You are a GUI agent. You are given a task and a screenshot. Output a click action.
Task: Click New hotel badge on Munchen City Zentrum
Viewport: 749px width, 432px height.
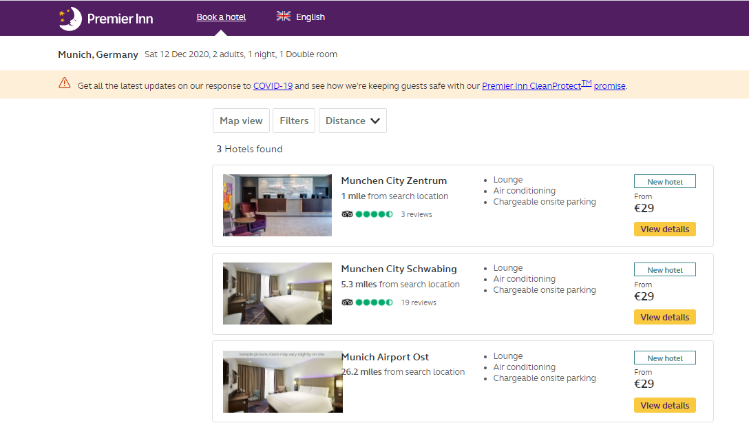pos(665,182)
